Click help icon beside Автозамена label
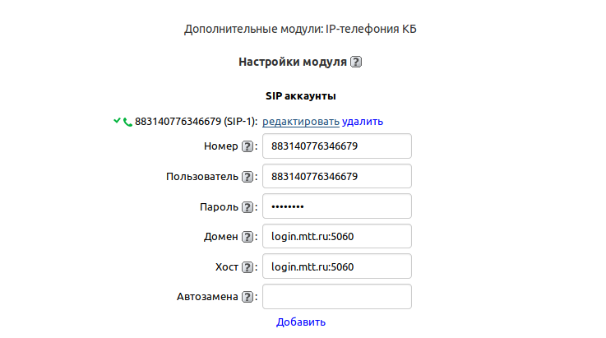 (x=246, y=297)
